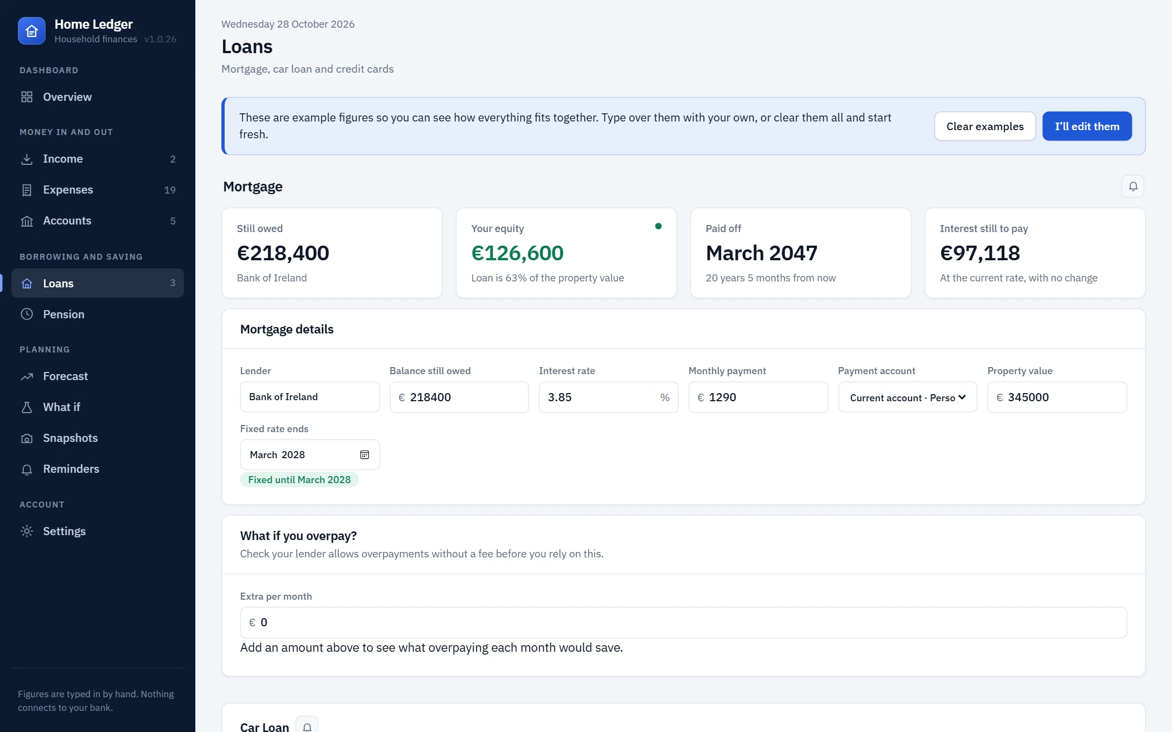Set a reminder with the Mortgage bell icon
This screenshot has width=1172, height=732.
[x=1133, y=187]
